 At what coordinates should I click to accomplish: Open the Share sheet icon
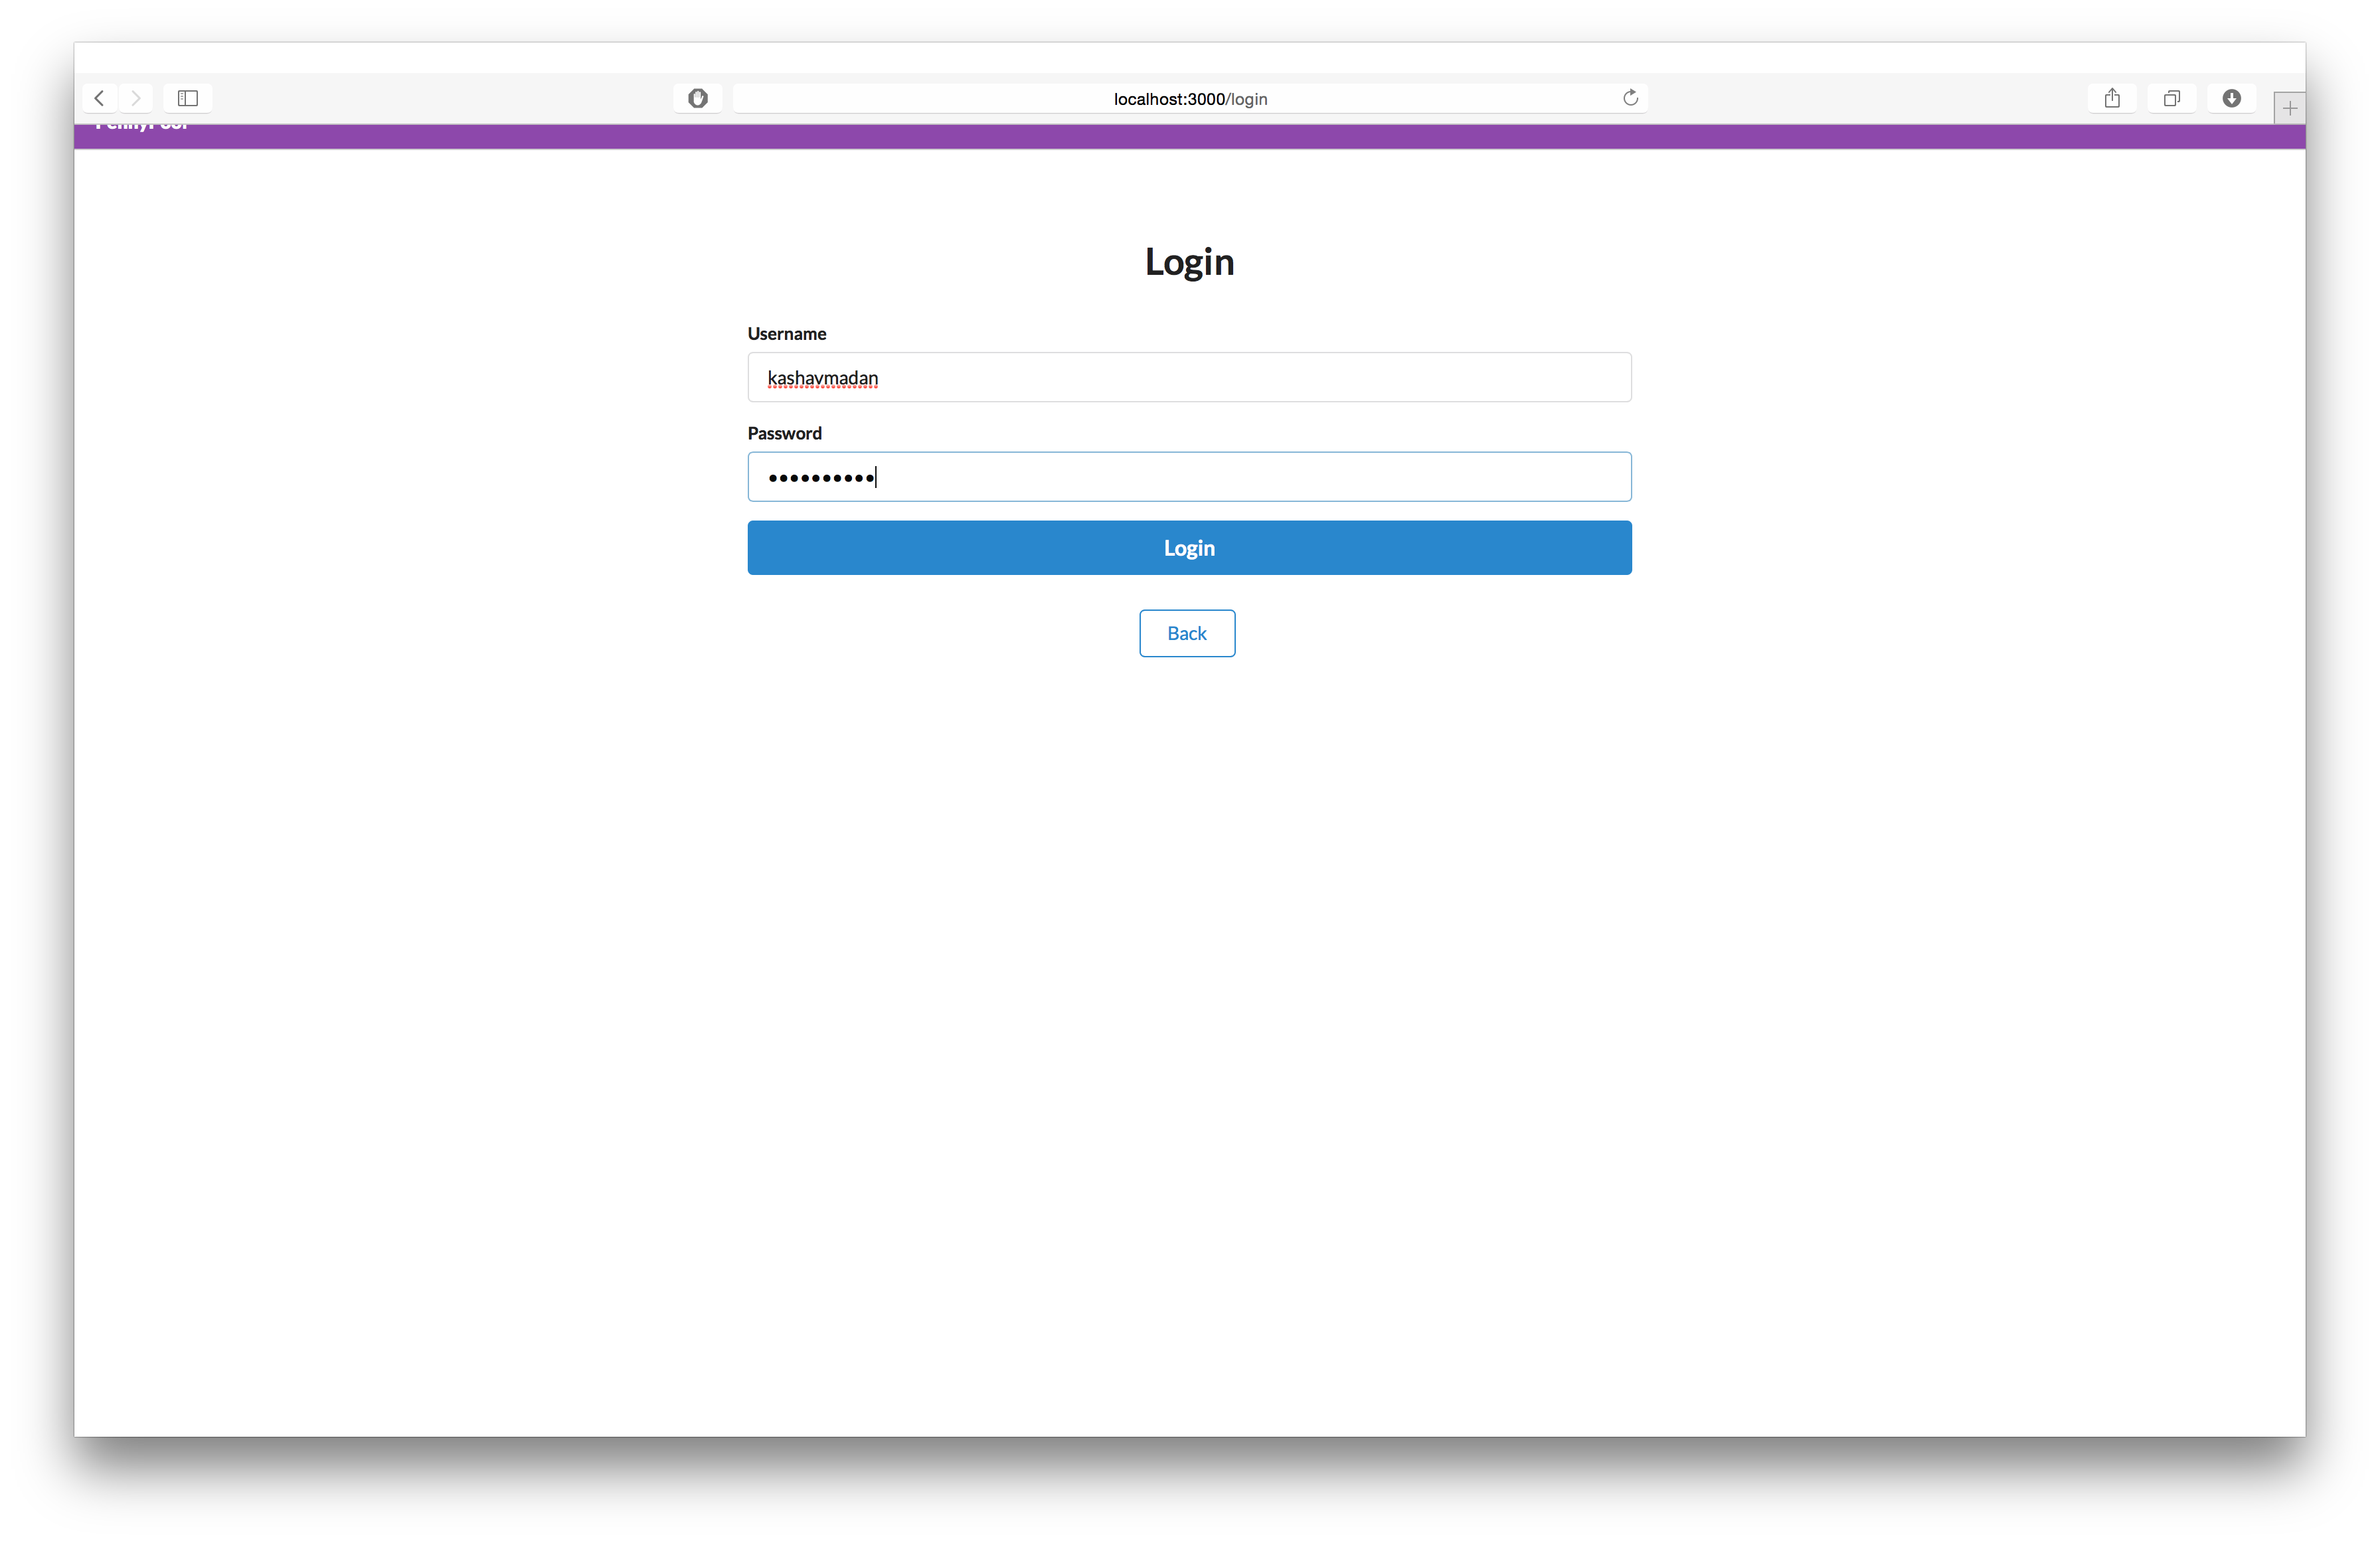pyautogui.click(x=2112, y=98)
